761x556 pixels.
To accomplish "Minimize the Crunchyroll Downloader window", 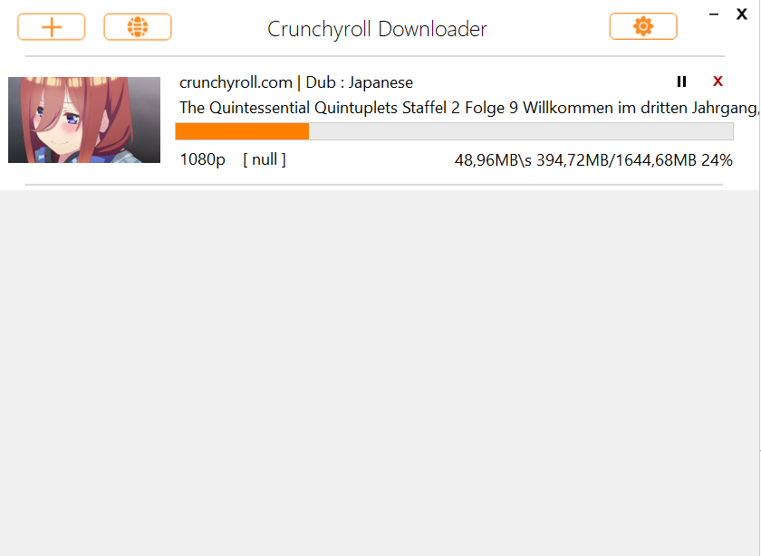I will pyautogui.click(x=714, y=14).
